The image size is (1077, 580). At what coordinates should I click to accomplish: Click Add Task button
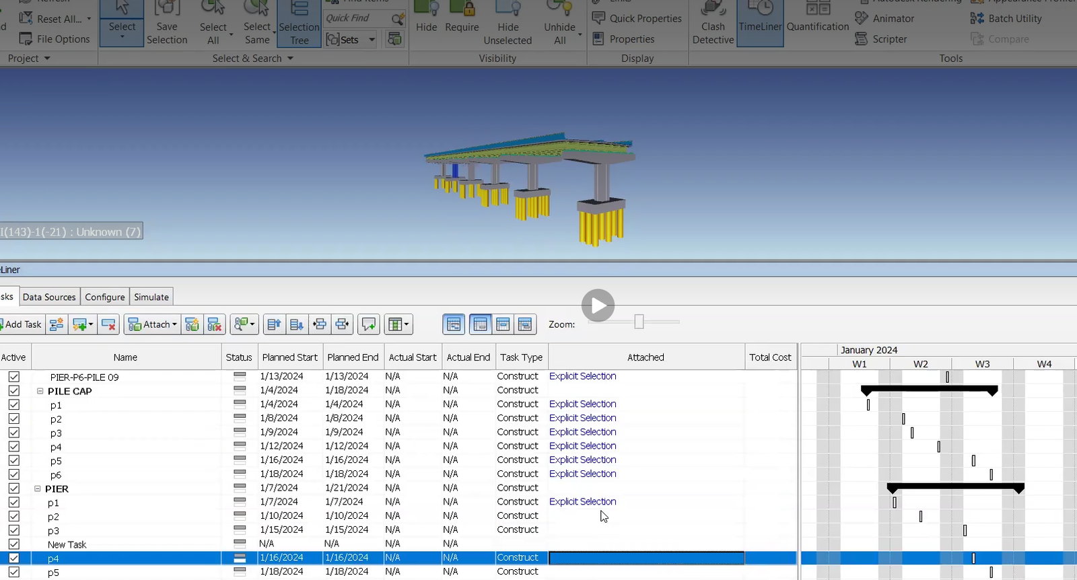(x=22, y=324)
